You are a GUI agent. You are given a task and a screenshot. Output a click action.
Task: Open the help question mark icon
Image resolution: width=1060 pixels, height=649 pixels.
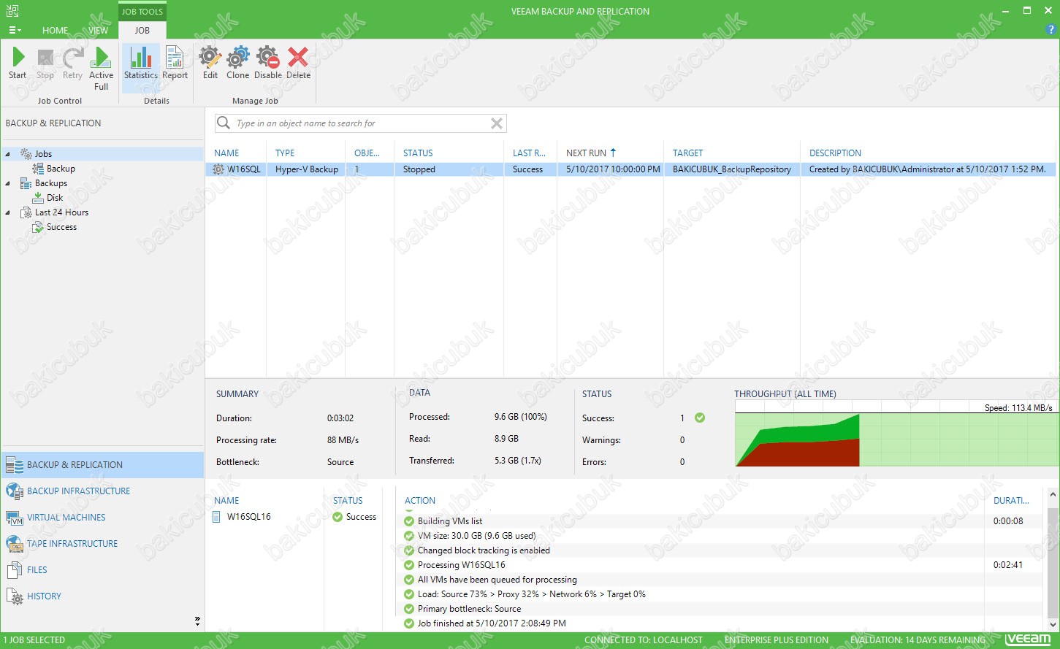tap(1052, 30)
